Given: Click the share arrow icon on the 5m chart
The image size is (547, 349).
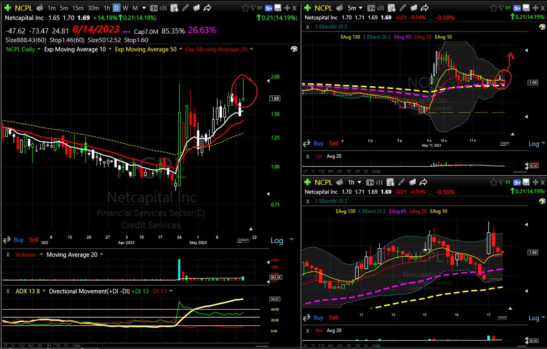Looking at the screenshot, I should point(424,8).
